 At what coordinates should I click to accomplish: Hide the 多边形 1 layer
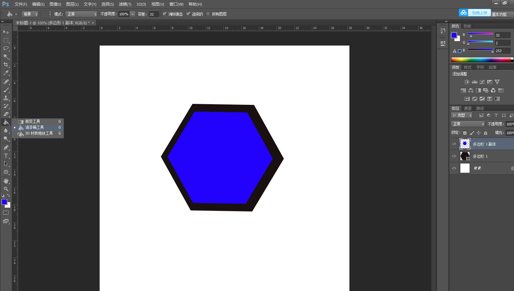454,156
